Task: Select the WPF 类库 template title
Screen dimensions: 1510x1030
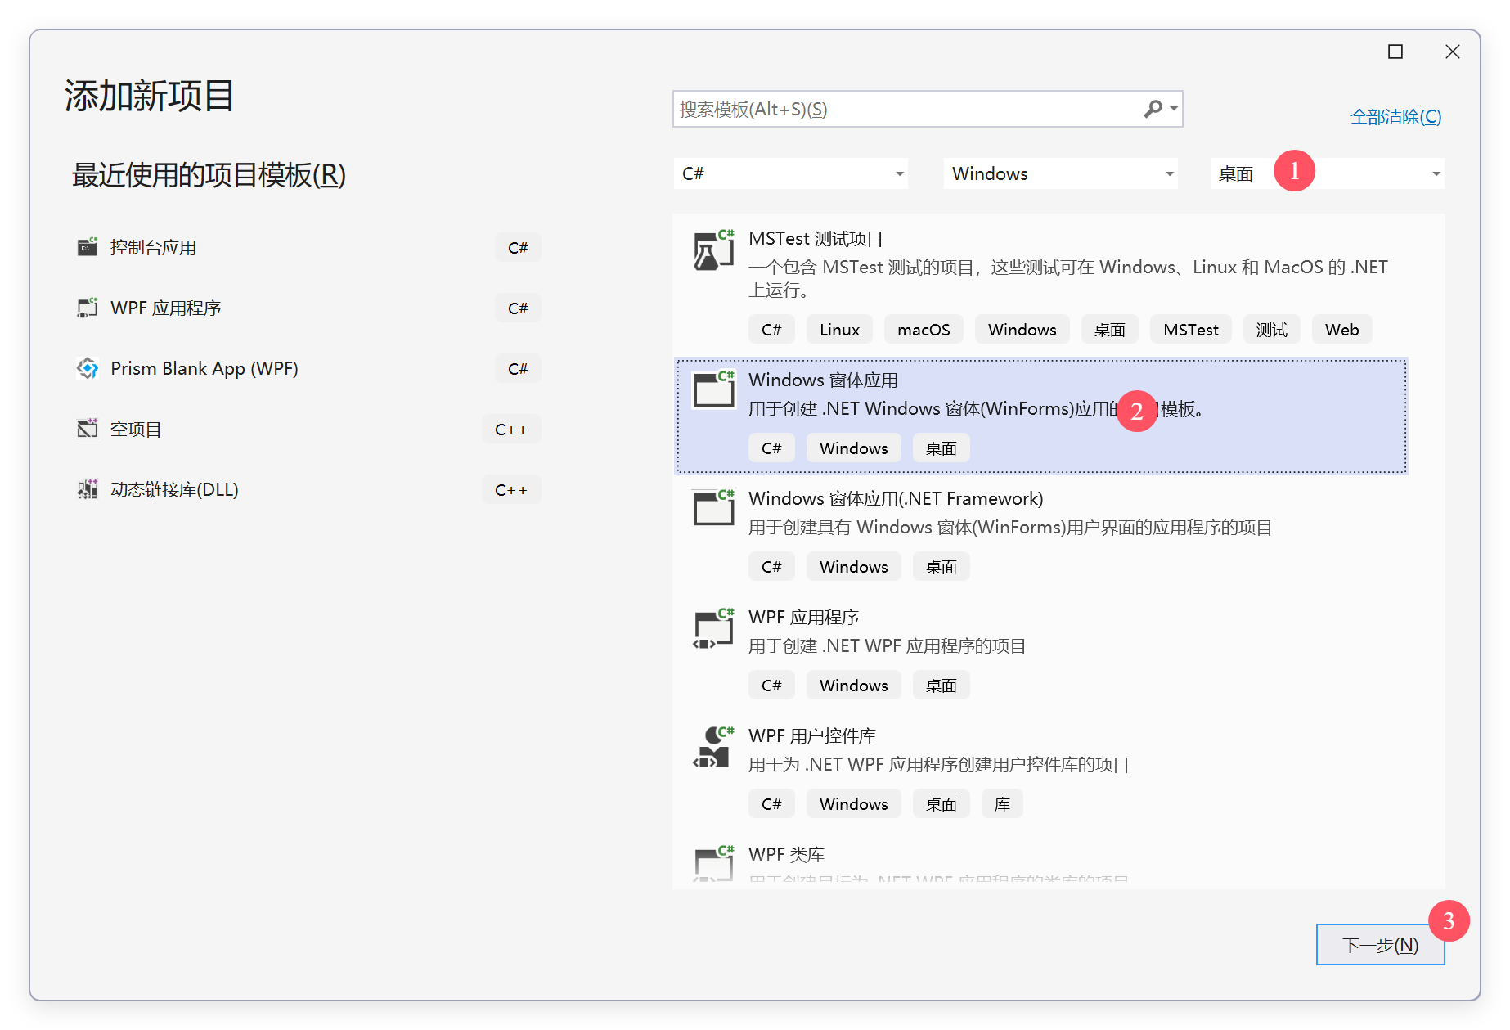Action: pos(786,855)
